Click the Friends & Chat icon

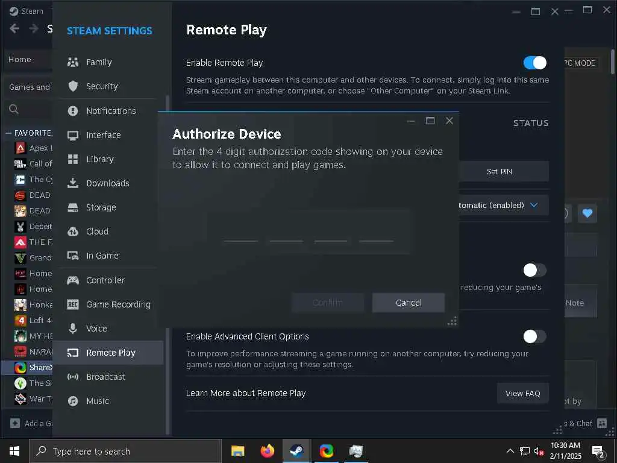(602, 424)
